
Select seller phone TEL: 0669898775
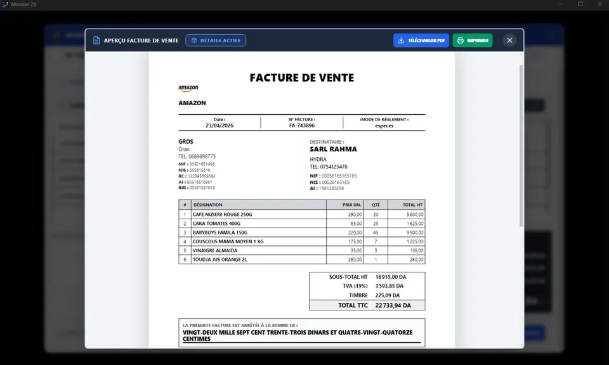pyautogui.click(x=197, y=157)
